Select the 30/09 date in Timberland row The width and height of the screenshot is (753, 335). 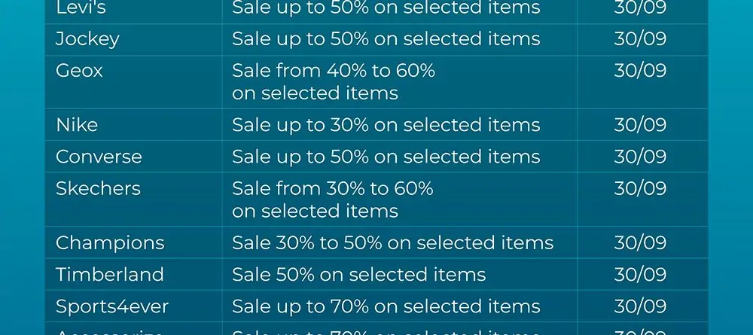pos(640,275)
